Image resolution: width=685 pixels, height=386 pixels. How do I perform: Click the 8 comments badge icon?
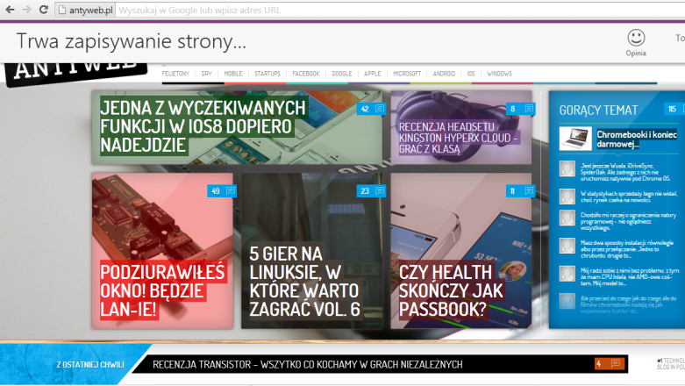[x=520, y=109]
